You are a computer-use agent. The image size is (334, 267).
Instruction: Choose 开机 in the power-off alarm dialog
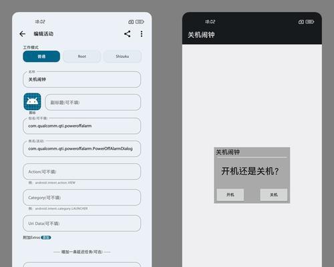tap(230, 195)
